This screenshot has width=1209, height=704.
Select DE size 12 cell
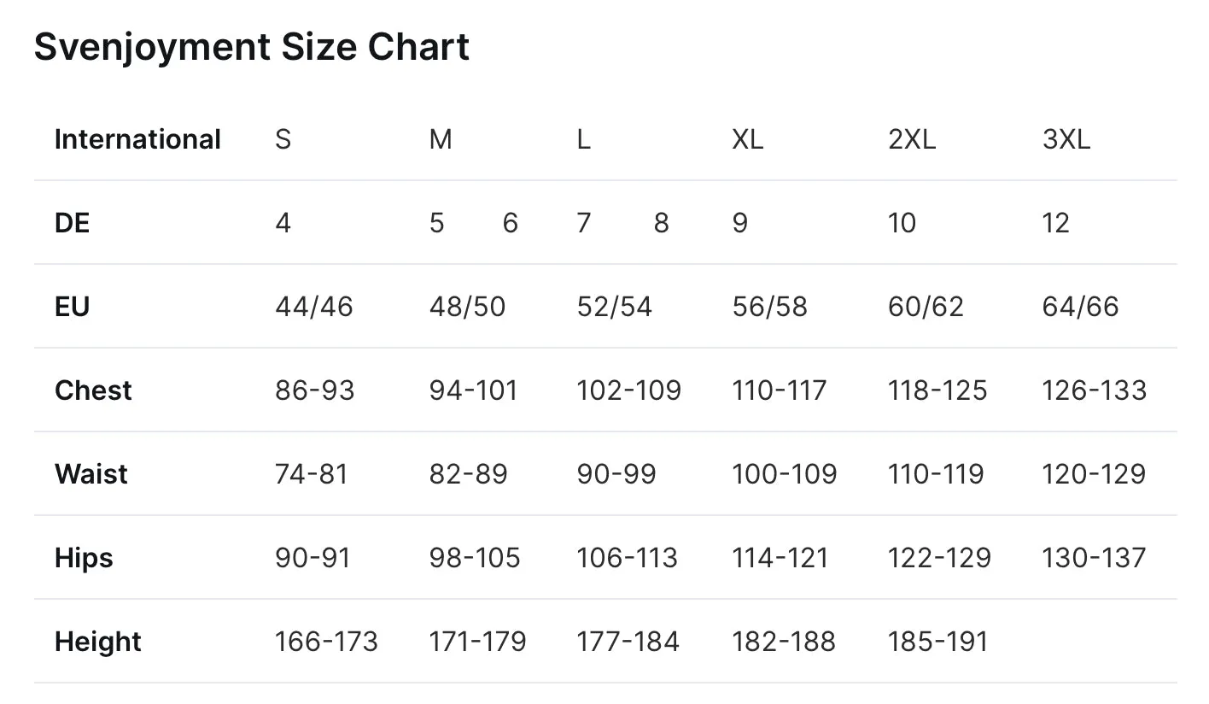pos(1056,223)
